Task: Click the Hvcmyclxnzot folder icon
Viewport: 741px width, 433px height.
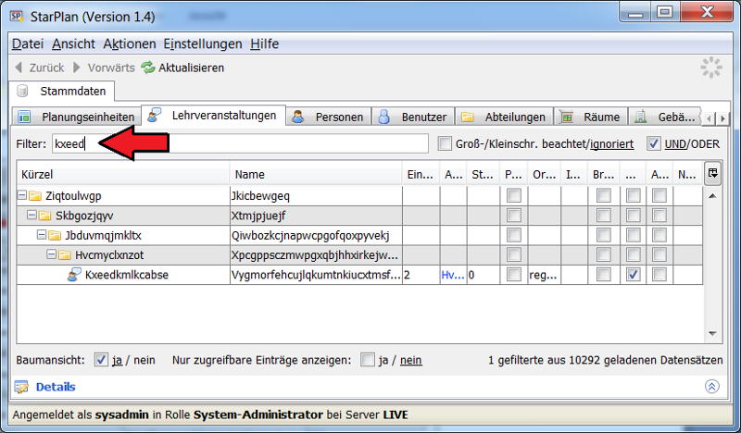Action: 65,255
